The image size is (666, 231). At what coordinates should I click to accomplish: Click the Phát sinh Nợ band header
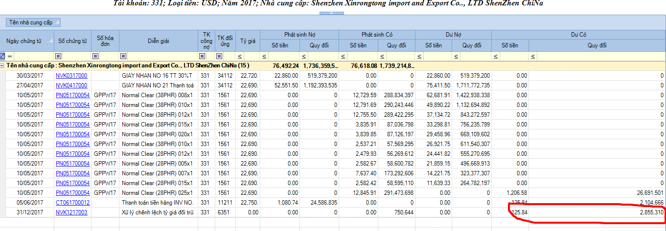point(299,35)
